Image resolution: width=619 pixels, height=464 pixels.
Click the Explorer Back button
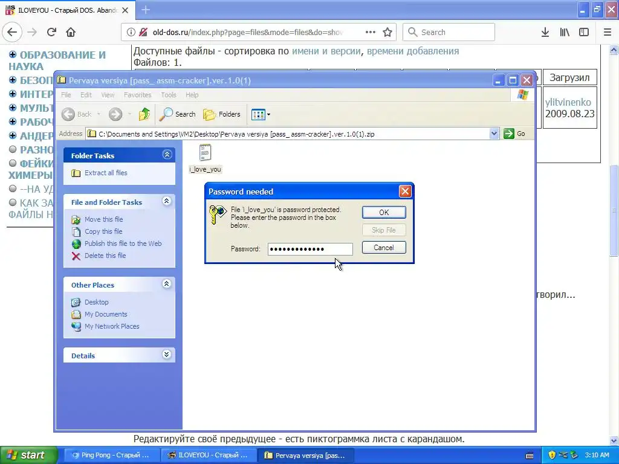pyautogui.click(x=77, y=114)
